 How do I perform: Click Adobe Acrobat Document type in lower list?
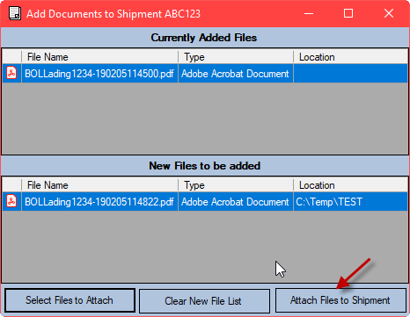[235, 202]
